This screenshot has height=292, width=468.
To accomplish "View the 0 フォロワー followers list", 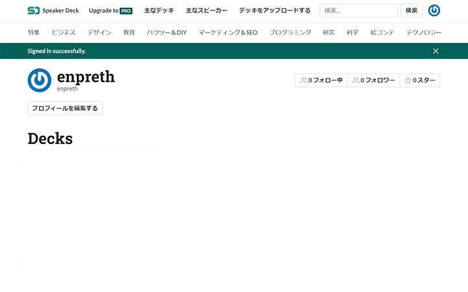I will click(x=373, y=80).
